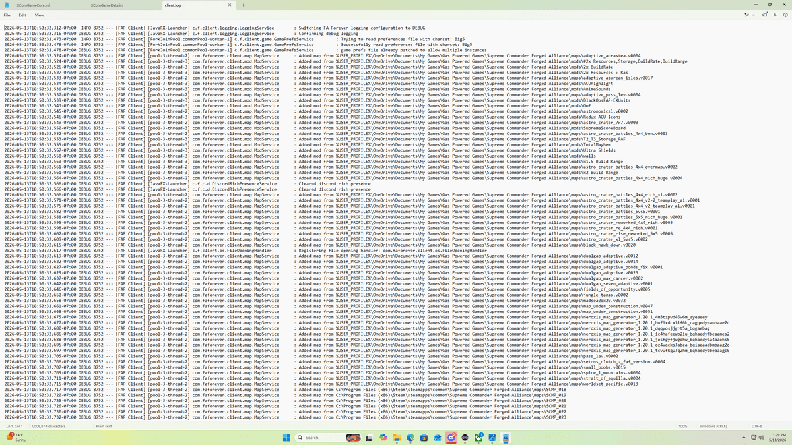
Task: Select the client.log tab
Action: tap(173, 5)
